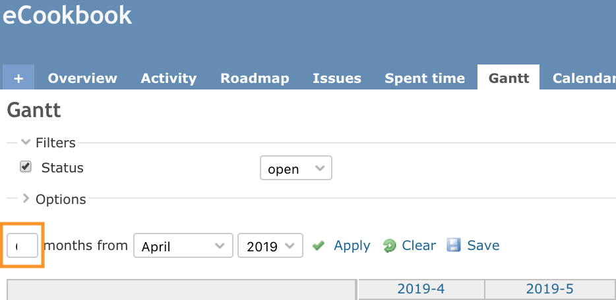This screenshot has height=300, width=616.
Task: Click the Apply link
Action: [x=352, y=245]
